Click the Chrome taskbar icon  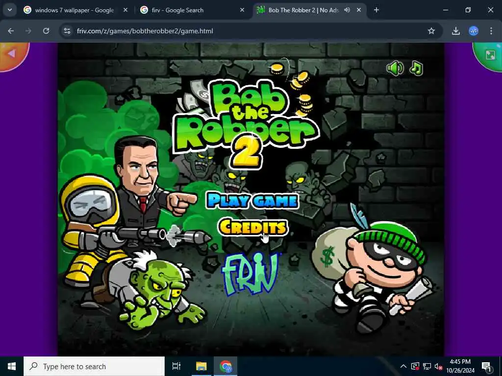226,366
